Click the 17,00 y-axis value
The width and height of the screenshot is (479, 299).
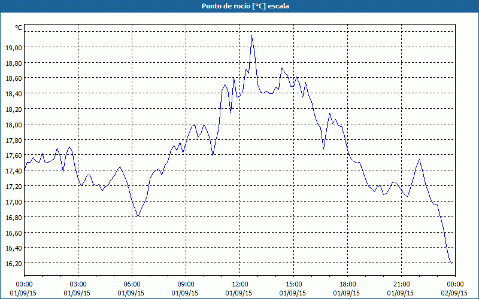pyautogui.click(x=14, y=202)
